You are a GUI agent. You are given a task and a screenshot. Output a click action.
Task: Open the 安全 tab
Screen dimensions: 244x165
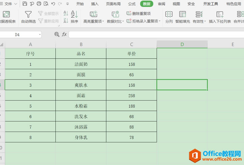pyautogui.click(x=191, y=4)
